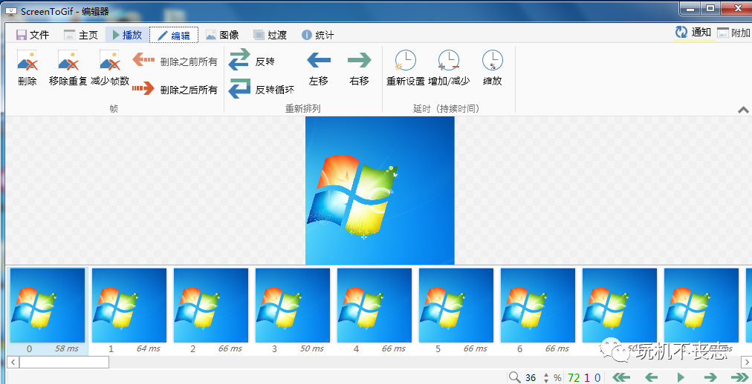Viewport: 752px width, 384px height.
Task: Click the 删除 (delete frame) icon
Action: click(x=27, y=61)
